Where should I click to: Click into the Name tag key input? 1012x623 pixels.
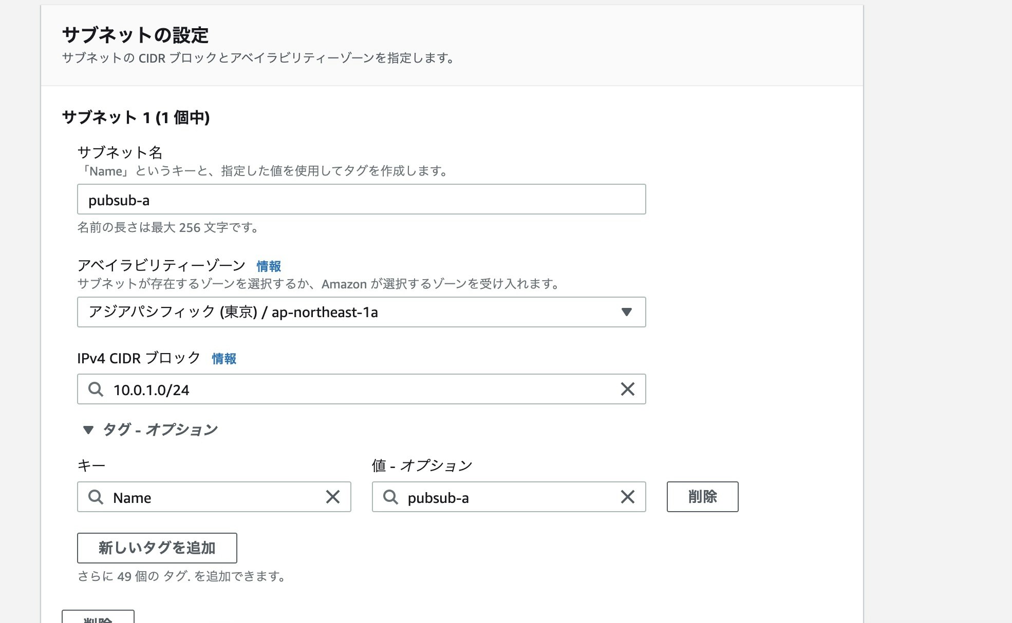tap(205, 497)
